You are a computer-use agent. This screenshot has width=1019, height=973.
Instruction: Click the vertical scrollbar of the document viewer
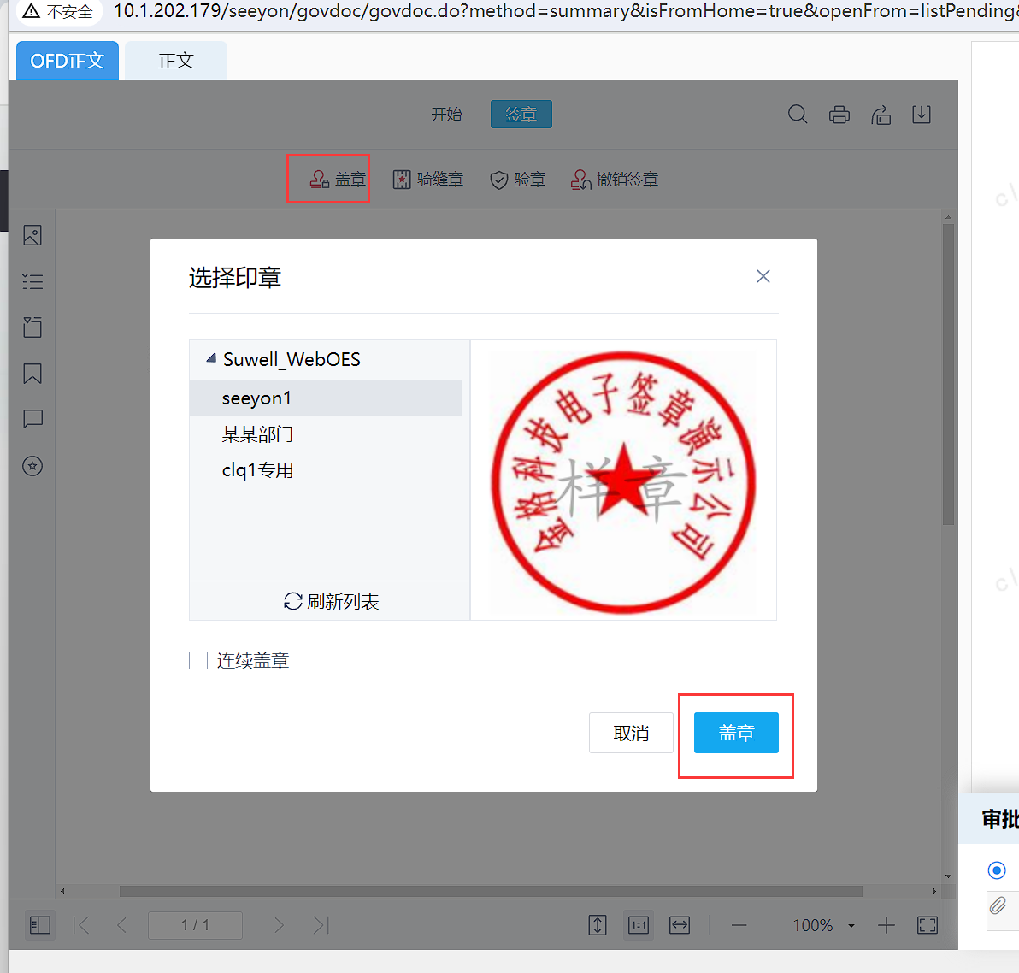[948, 374]
